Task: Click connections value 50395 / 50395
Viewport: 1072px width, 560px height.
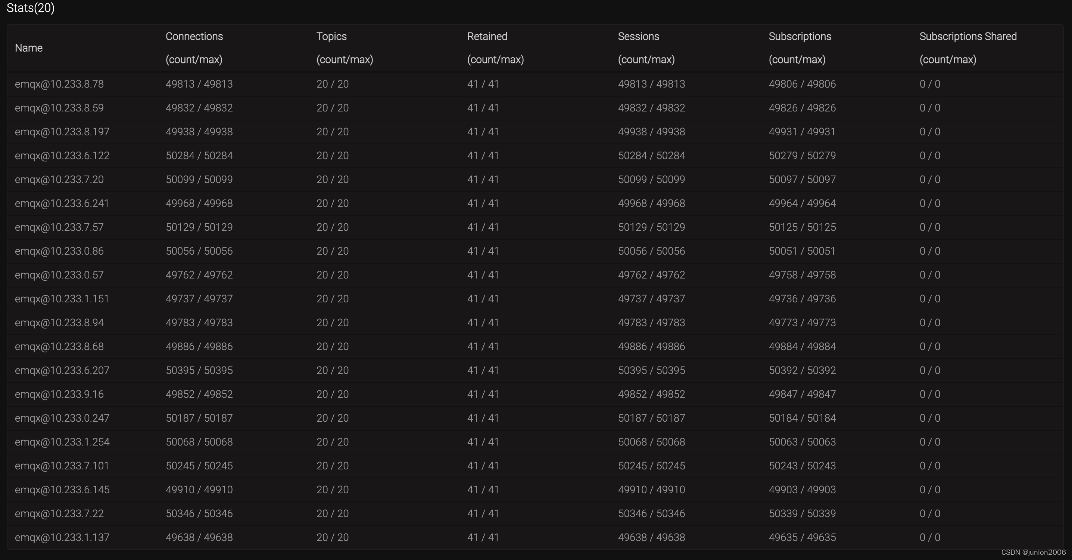Action: pos(199,371)
